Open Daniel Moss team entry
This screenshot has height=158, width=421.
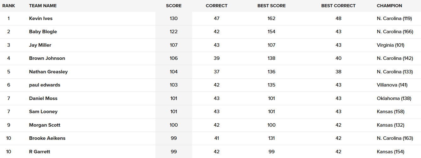(x=43, y=98)
